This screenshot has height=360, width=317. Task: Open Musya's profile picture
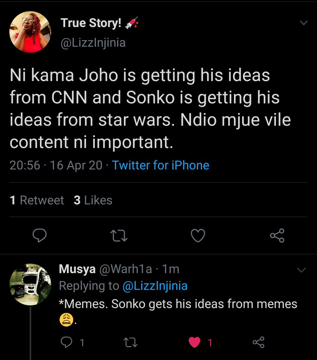[x=30, y=284]
